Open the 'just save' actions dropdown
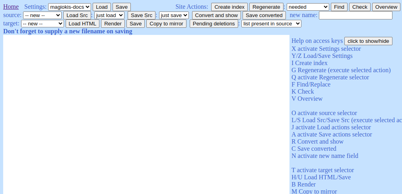Image resolution: width=402 pixels, height=194 pixels. point(174,15)
